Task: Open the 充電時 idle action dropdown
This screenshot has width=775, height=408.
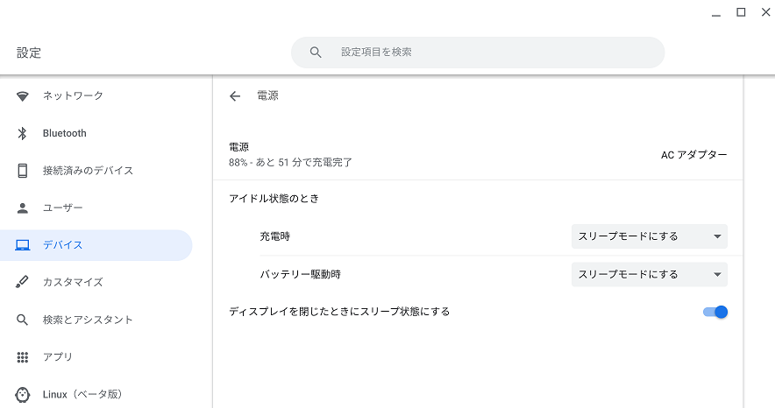Action: pyautogui.click(x=650, y=236)
